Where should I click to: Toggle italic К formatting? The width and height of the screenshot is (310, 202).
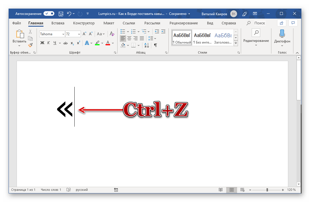coord(48,43)
